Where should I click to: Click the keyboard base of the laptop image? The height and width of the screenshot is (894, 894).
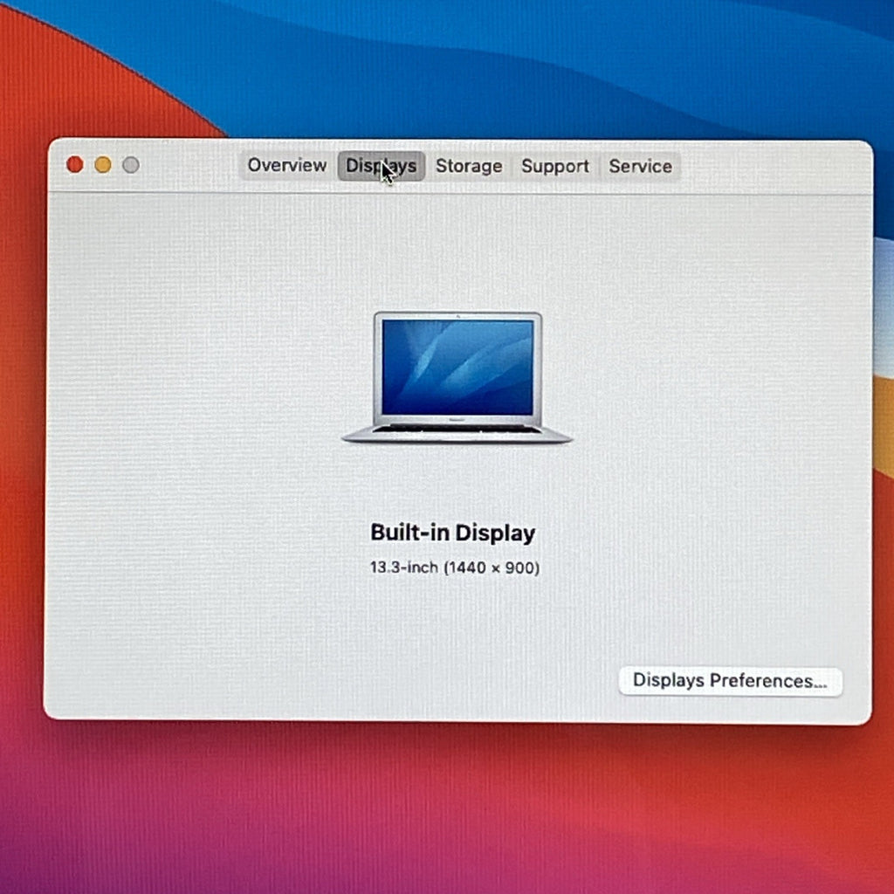click(x=457, y=434)
